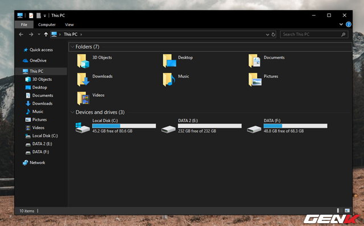Open the Pictures folder icon in Folders
Viewport: 364px width, 226px height.
(x=255, y=80)
